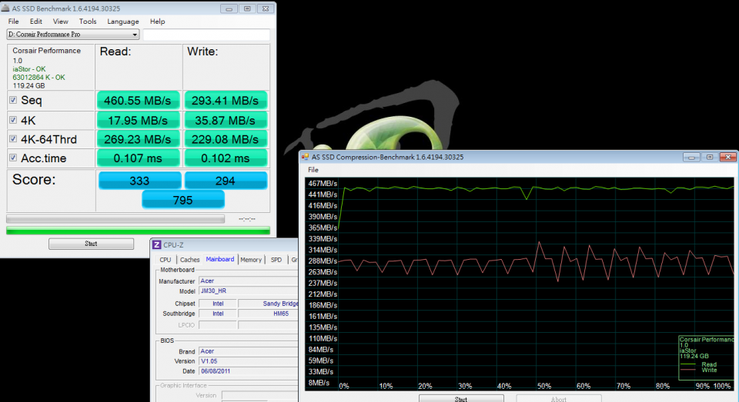The height and width of the screenshot is (402, 739).
Task: Toggle the Seq test checkbox
Action: [13, 100]
